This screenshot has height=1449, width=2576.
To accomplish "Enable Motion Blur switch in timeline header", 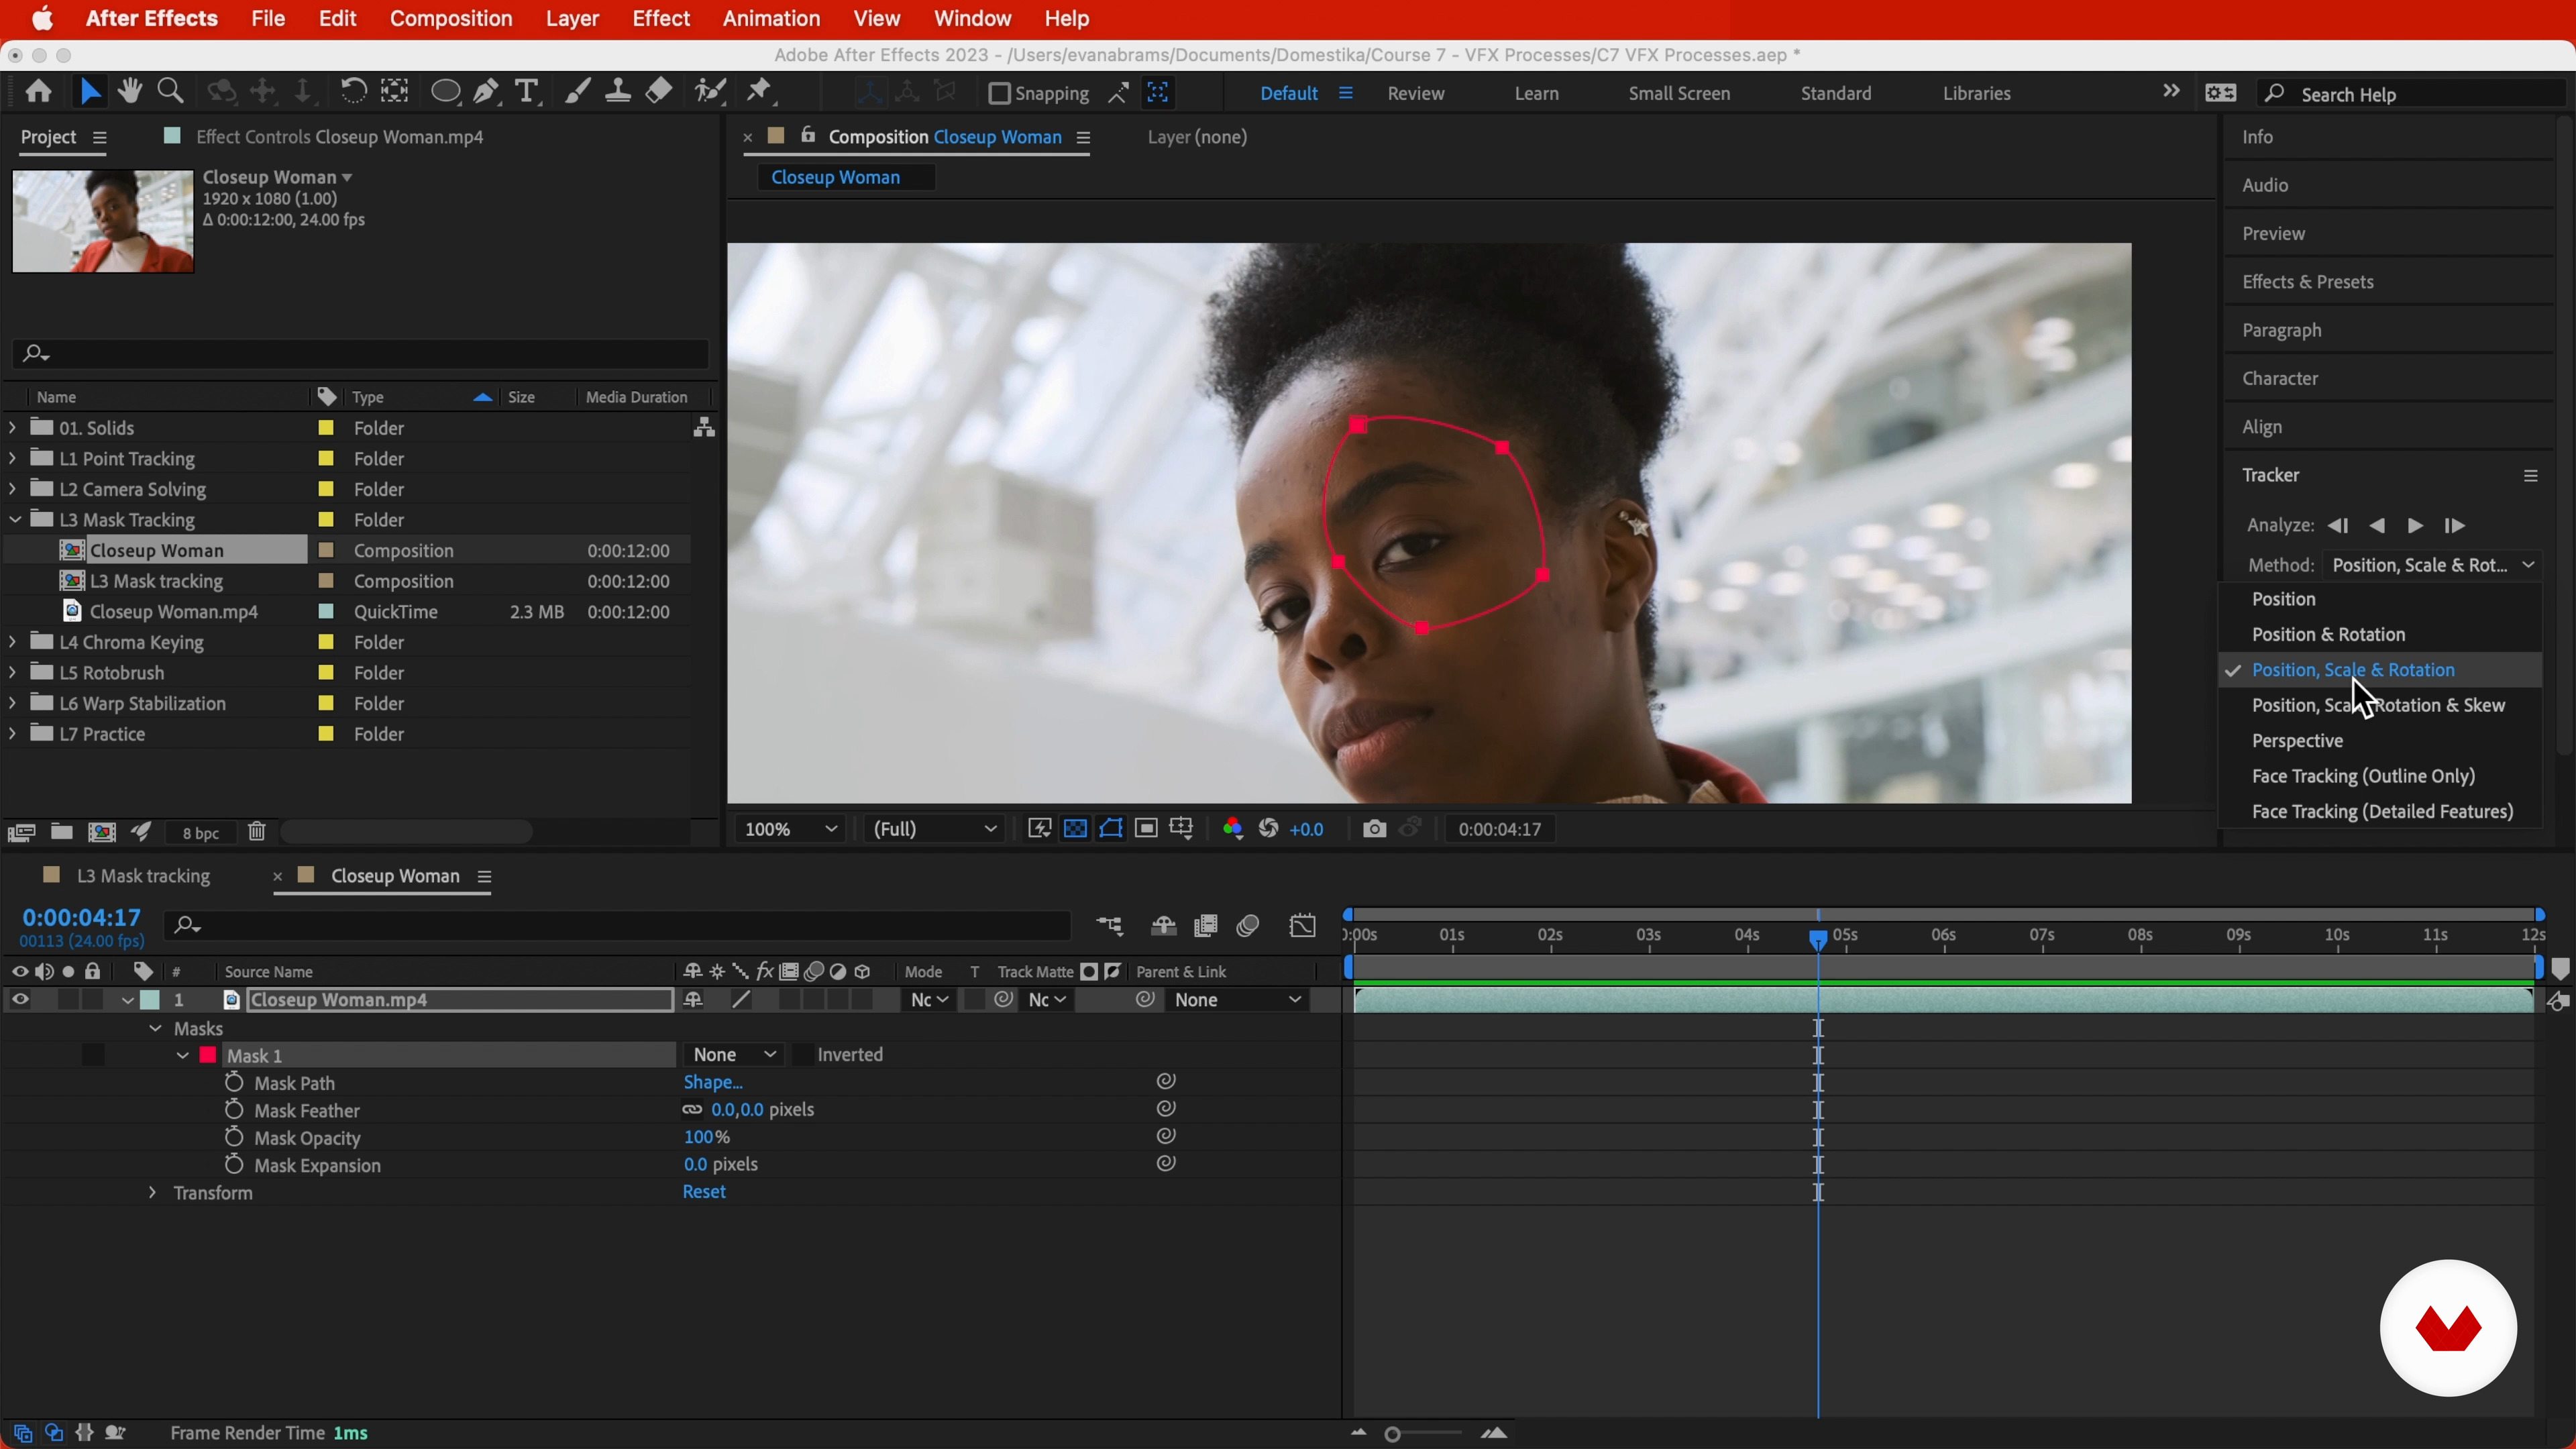I will click(x=1247, y=926).
